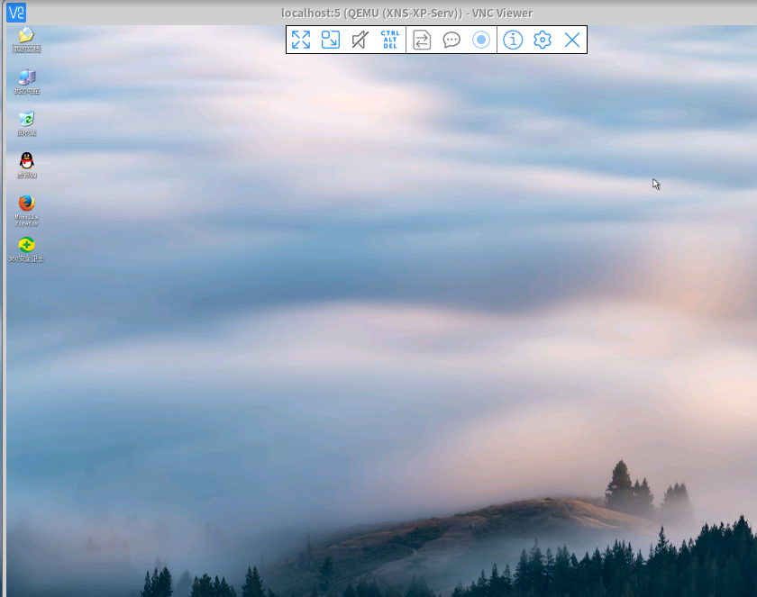
Task: Click the 360 Security Guard label text
Action: (26, 258)
